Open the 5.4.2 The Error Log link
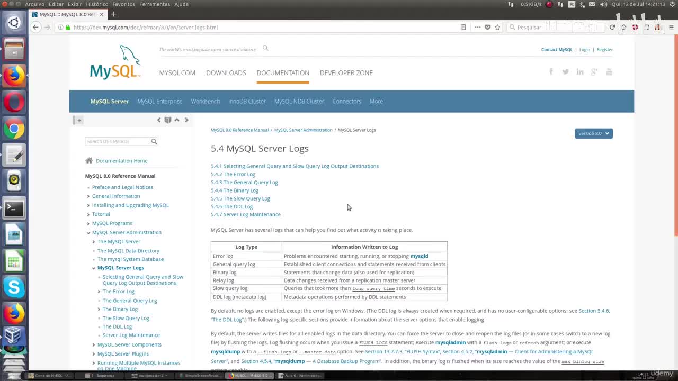Viewport: 678px width, 381px height. tap(233, 174)
